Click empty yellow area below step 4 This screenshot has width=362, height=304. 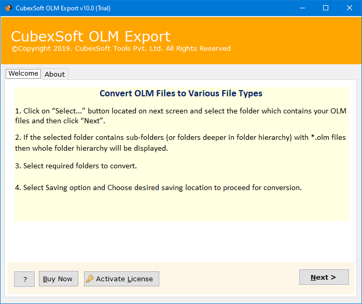click(180, 207)
